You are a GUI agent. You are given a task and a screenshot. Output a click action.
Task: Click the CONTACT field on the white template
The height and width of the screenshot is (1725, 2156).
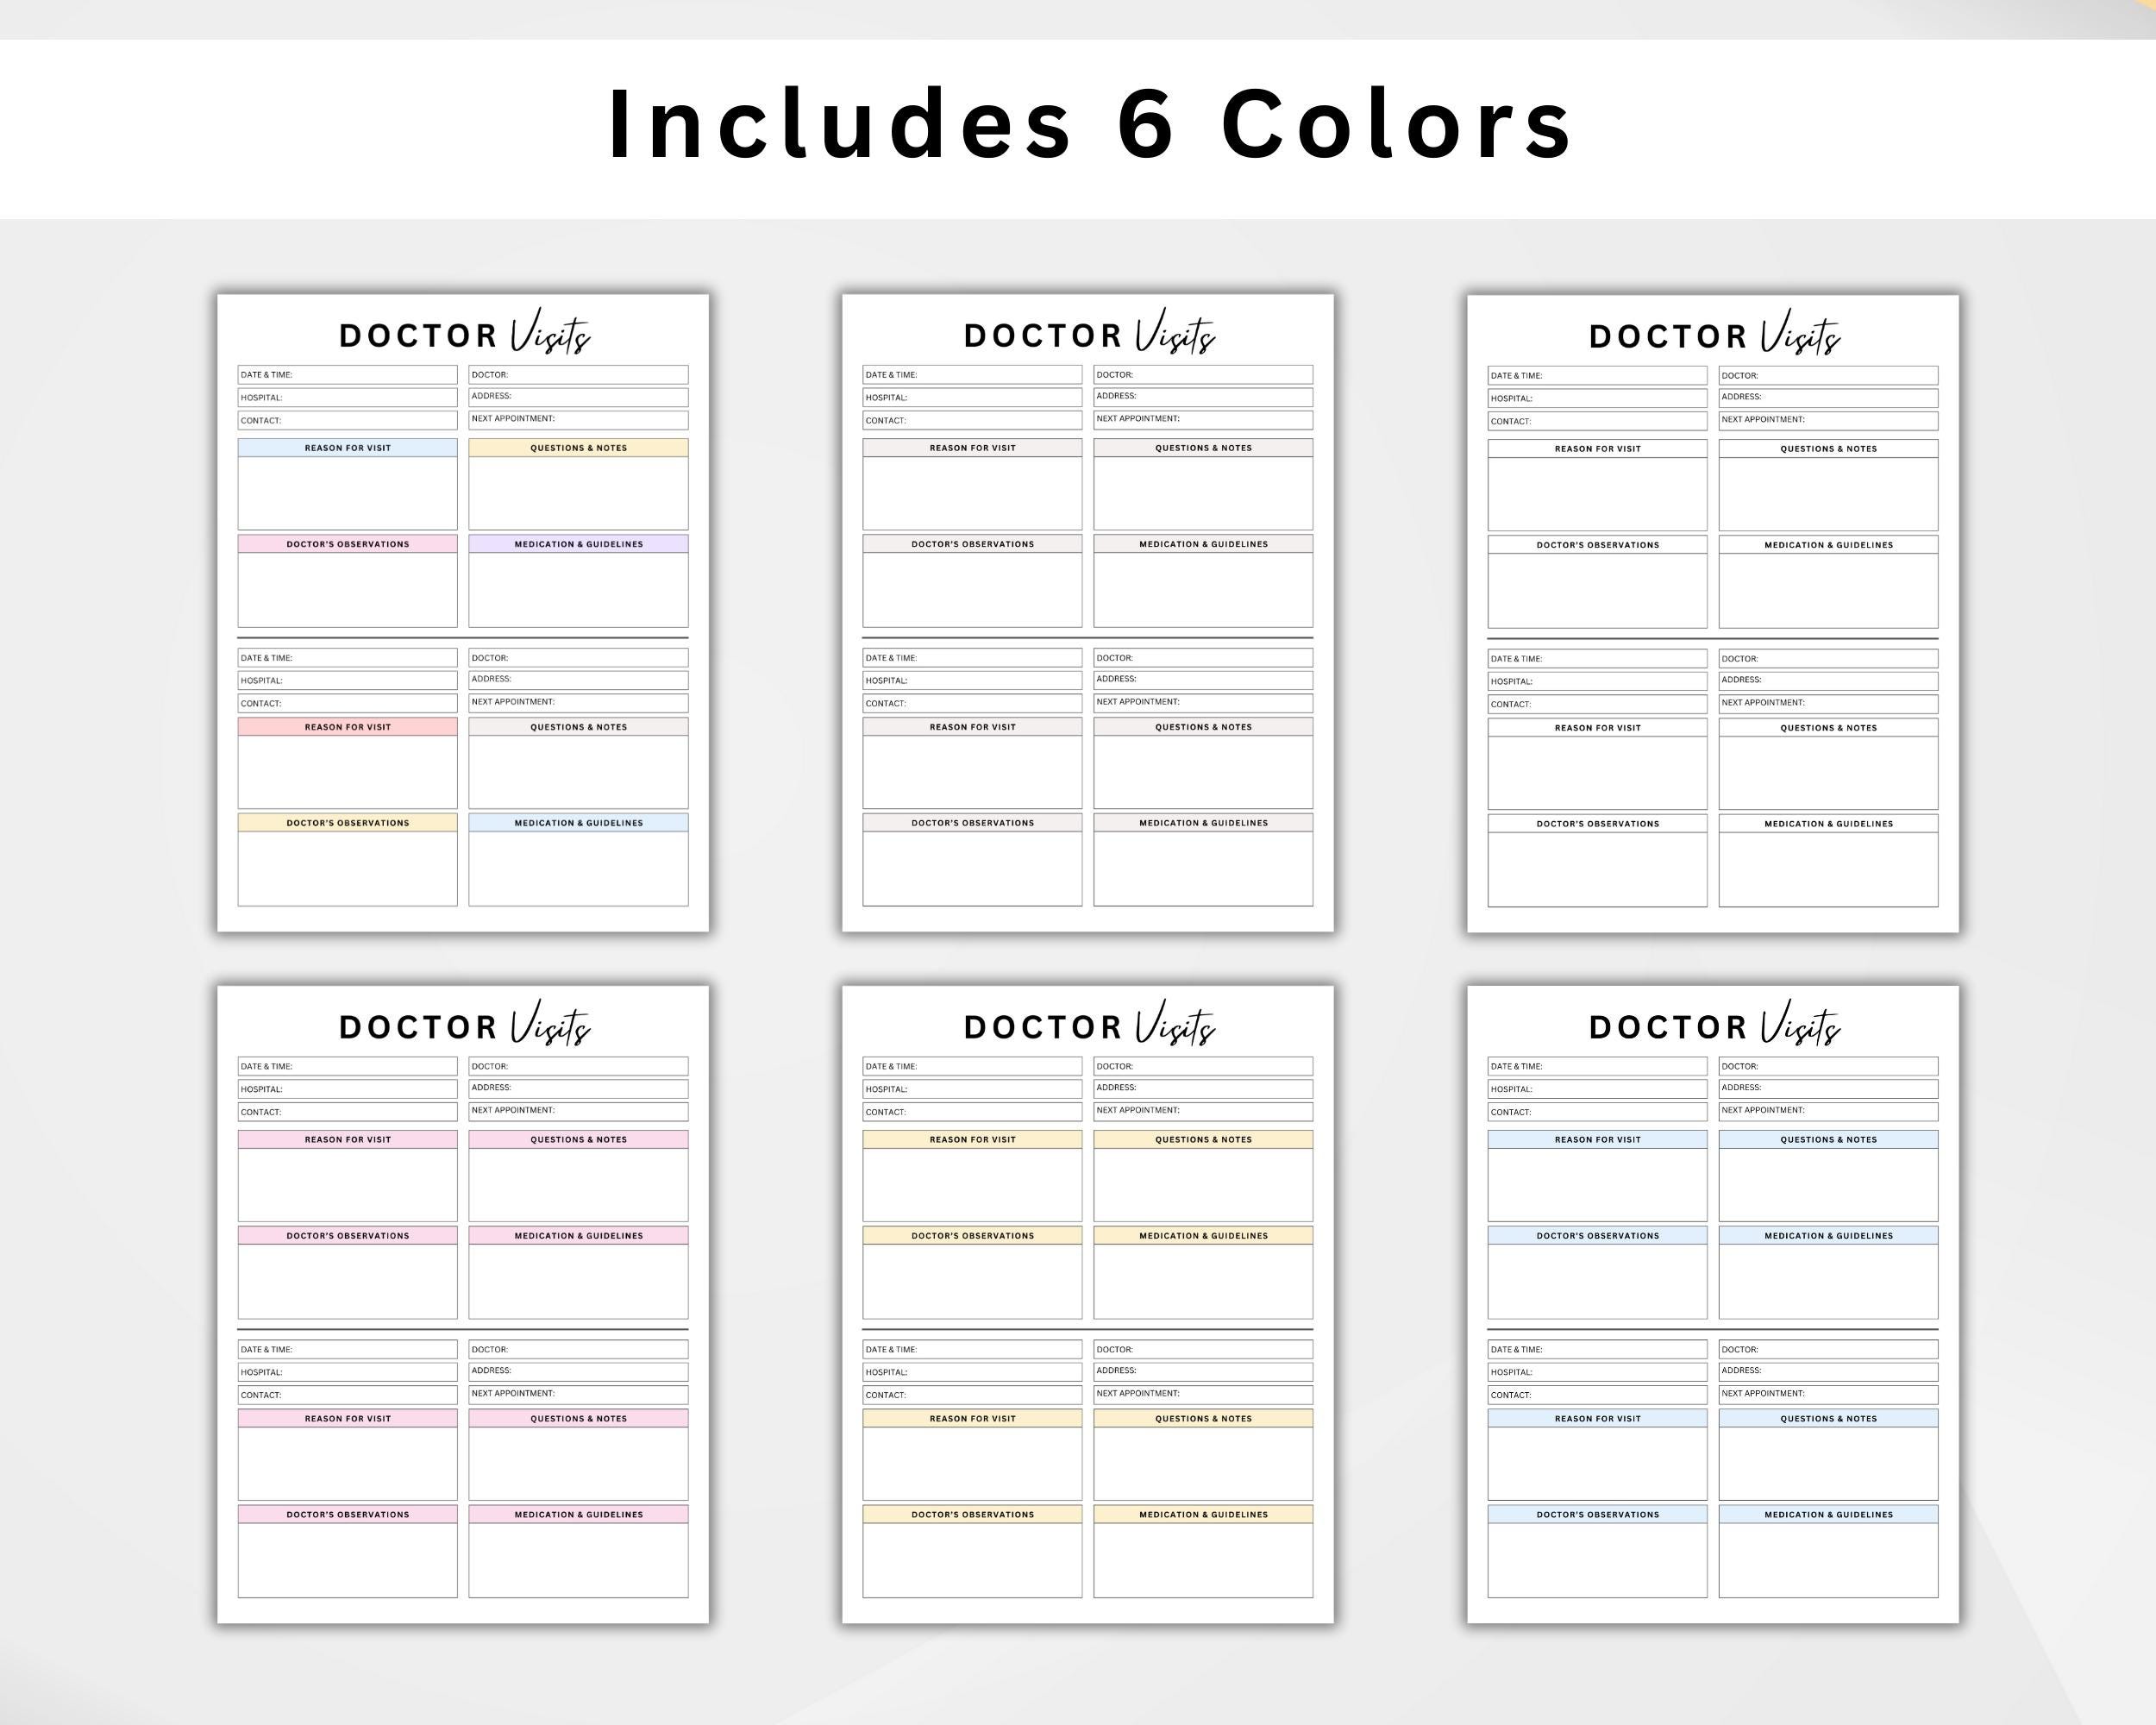(x=1596, y=421)
